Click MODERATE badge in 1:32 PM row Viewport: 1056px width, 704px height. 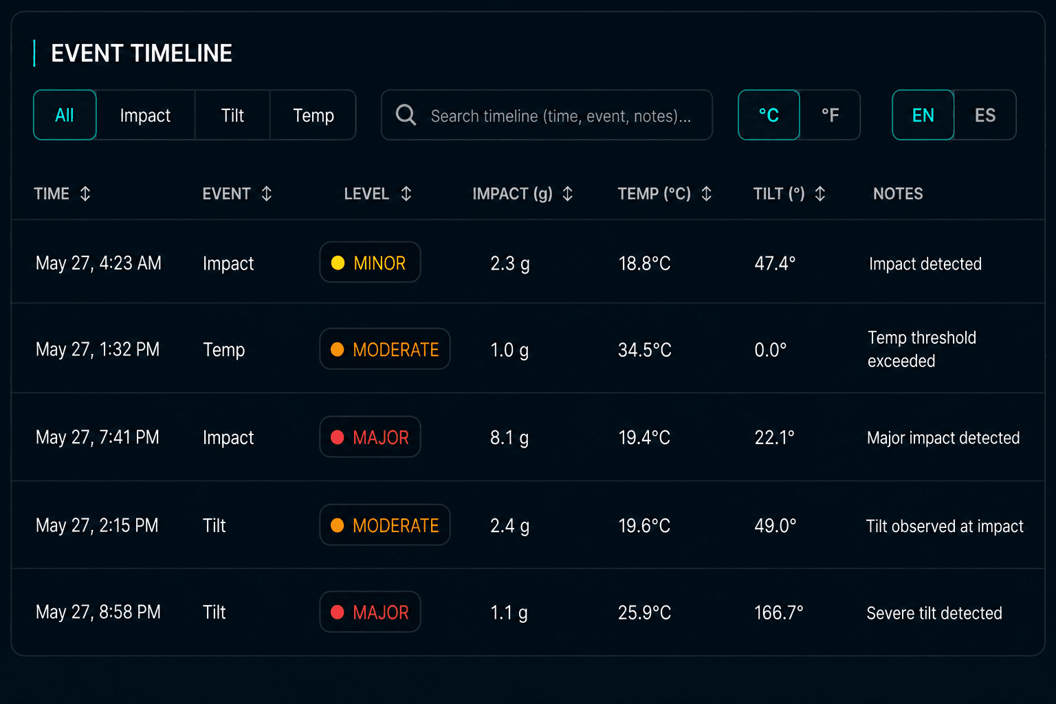click(x=385, y=349)
